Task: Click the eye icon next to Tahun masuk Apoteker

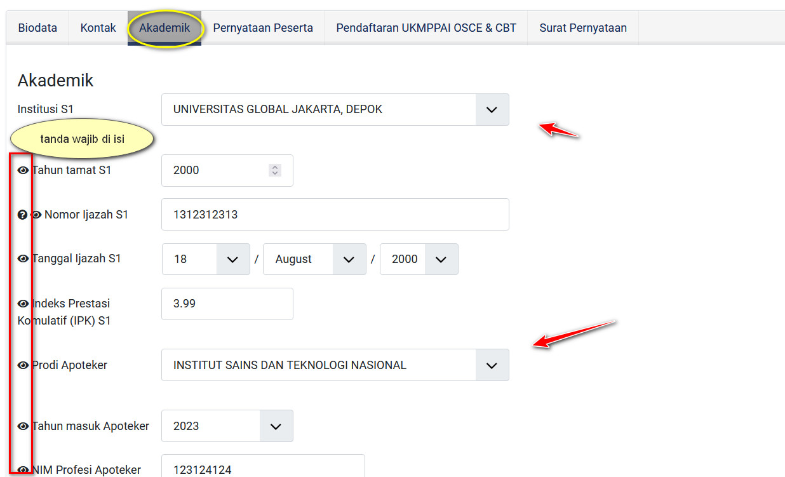Action: (23, 426)
